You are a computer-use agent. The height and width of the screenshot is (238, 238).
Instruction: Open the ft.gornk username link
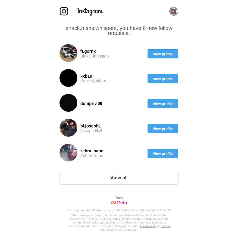[88, 51]
